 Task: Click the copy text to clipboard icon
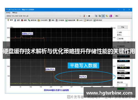[x=96, y=16]
